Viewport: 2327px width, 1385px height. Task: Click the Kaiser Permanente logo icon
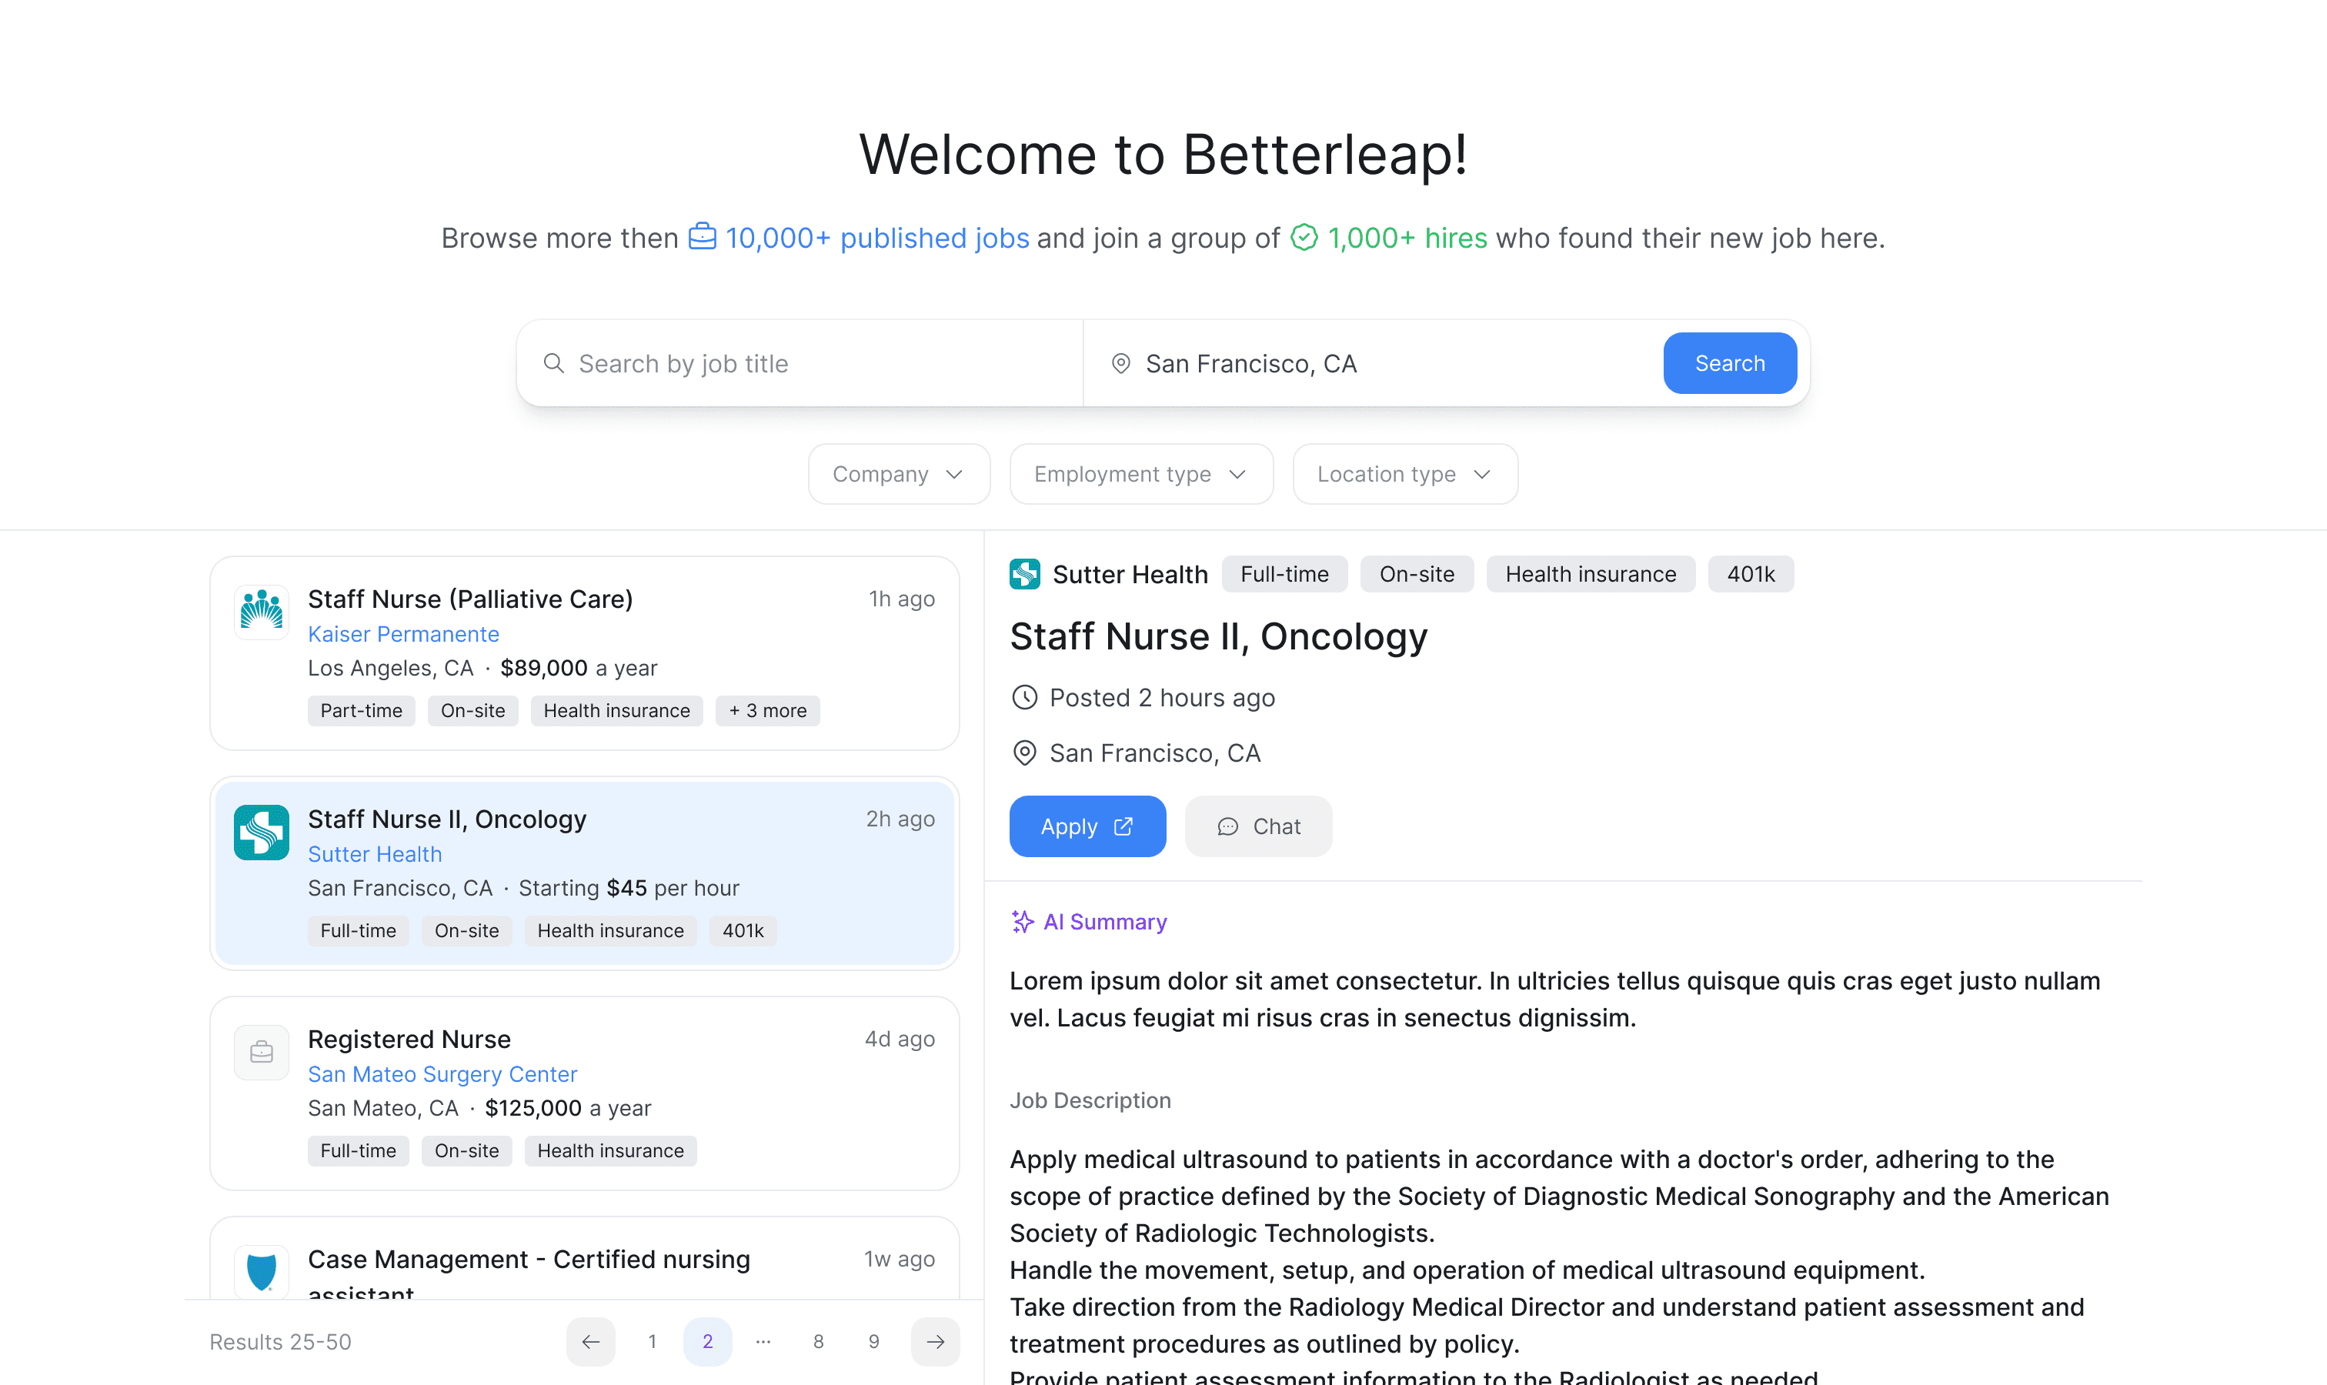pyautogui.click(x=262, y=612)
